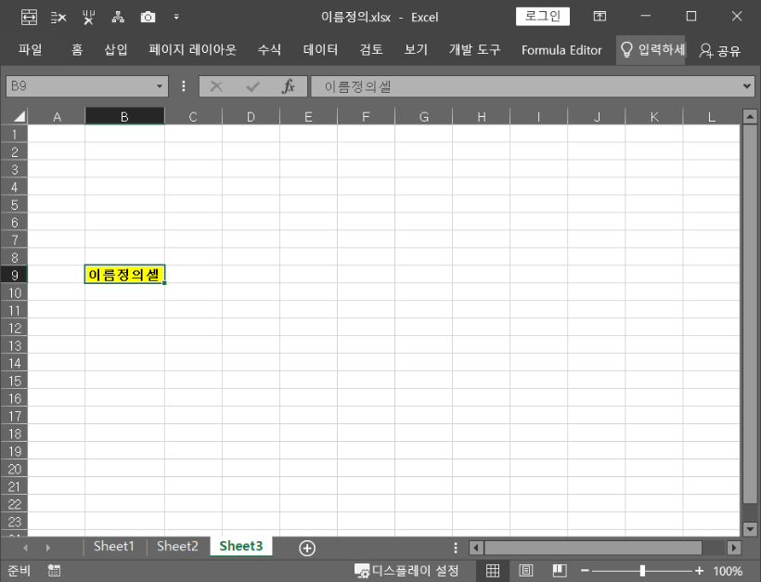Open the 개발 도구 ribbon tab
The width and height of the screenshot is (761, 582).
474,49
